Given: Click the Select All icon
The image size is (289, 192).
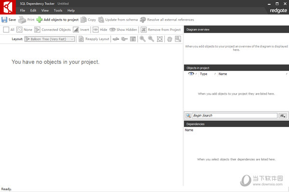Looking at the screenshot, I should pos(6,30).
